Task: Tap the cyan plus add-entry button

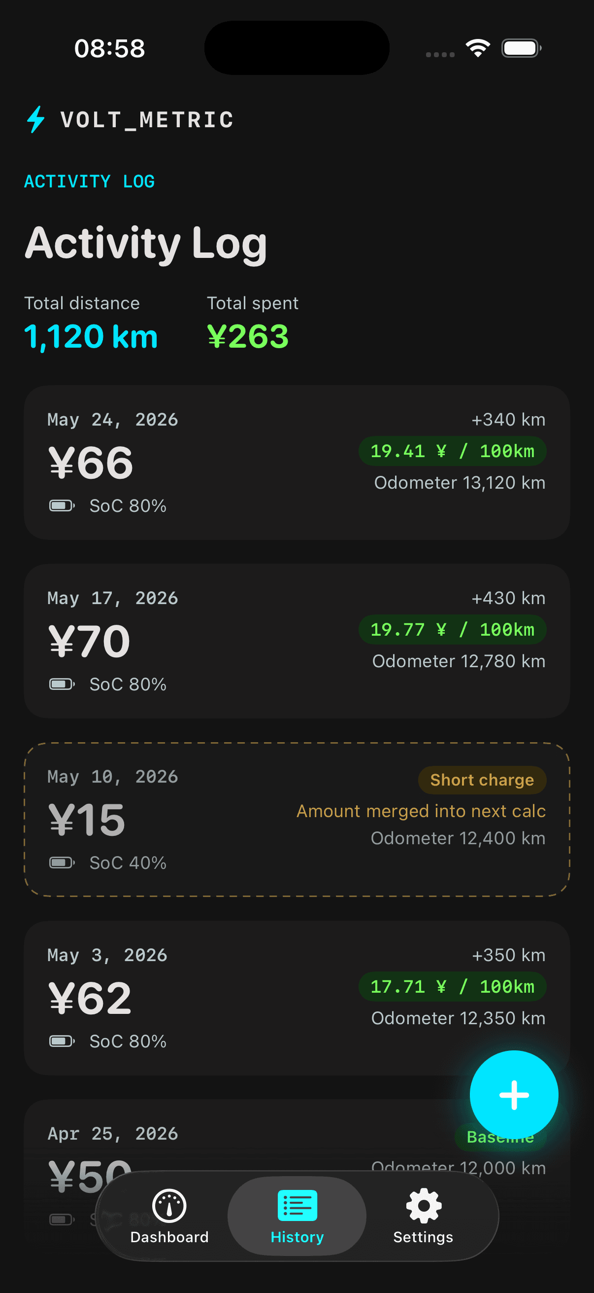Action: [x=514, y=1095]
